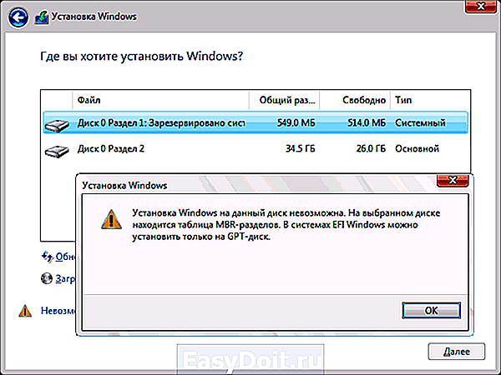Sort by the Файл column header

coord(160,100)
